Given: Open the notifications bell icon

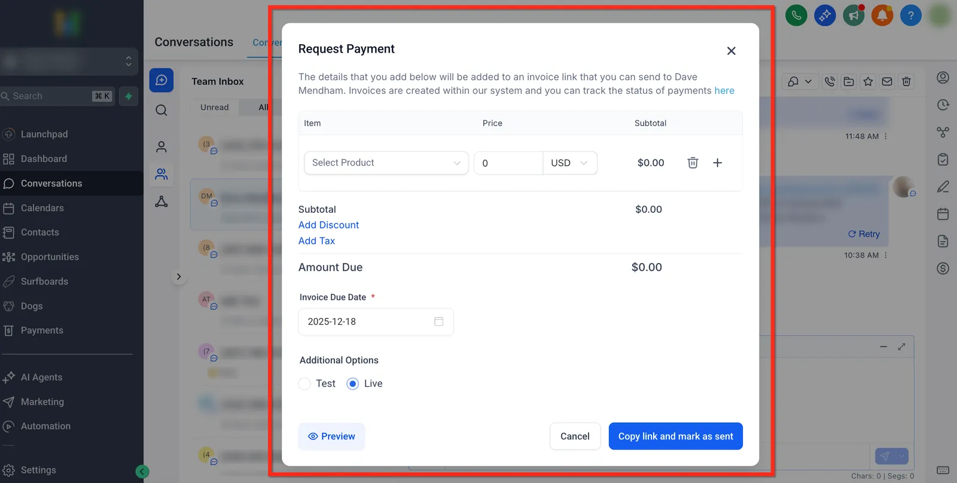Looking at the screenshot, I should 882,16.
